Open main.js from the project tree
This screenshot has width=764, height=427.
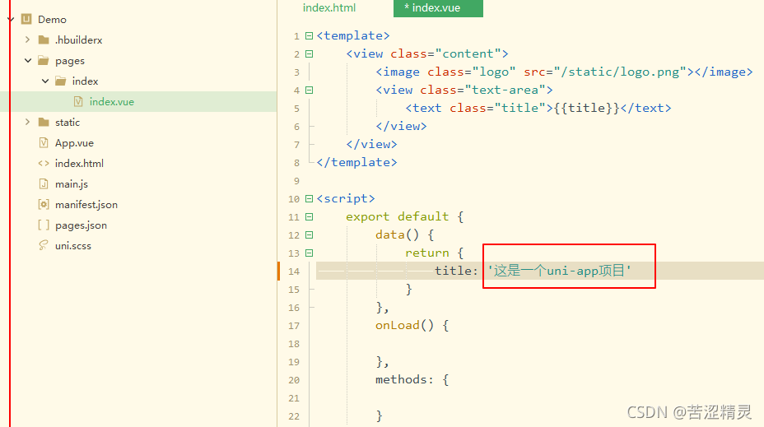(x=72, y=183)
